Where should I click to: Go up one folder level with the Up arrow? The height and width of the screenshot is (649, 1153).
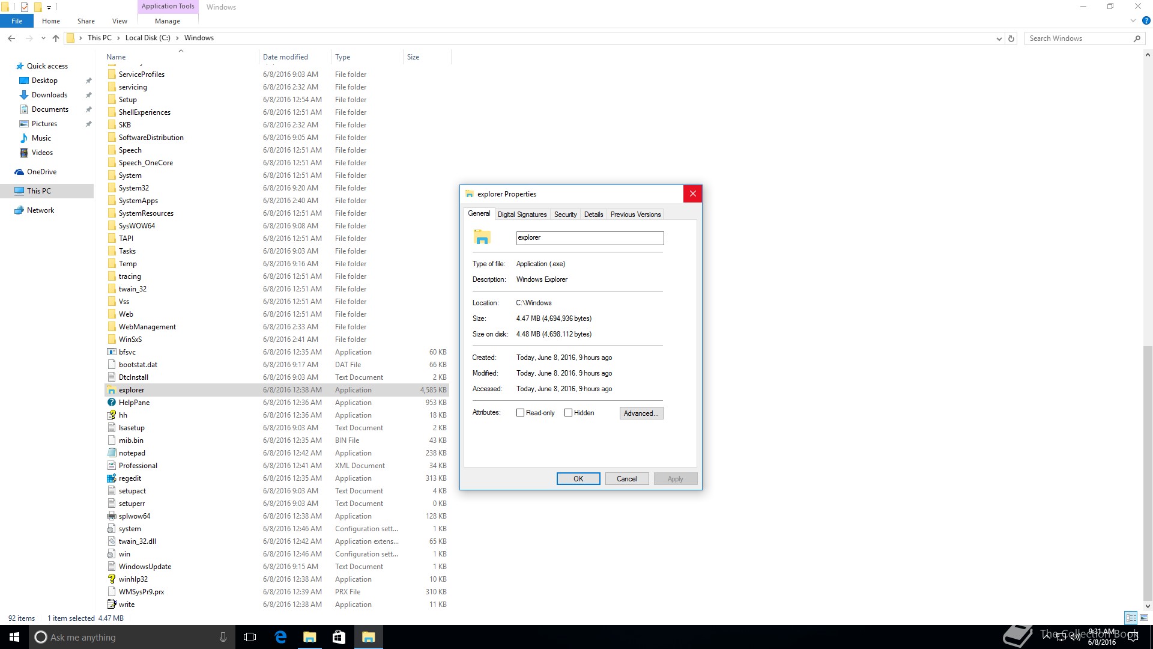click(x=56, y=38)
